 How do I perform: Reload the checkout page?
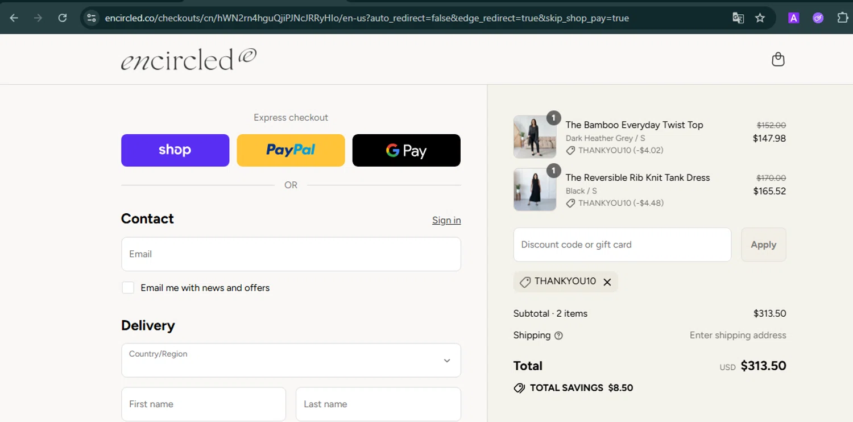tap(63, 18)
